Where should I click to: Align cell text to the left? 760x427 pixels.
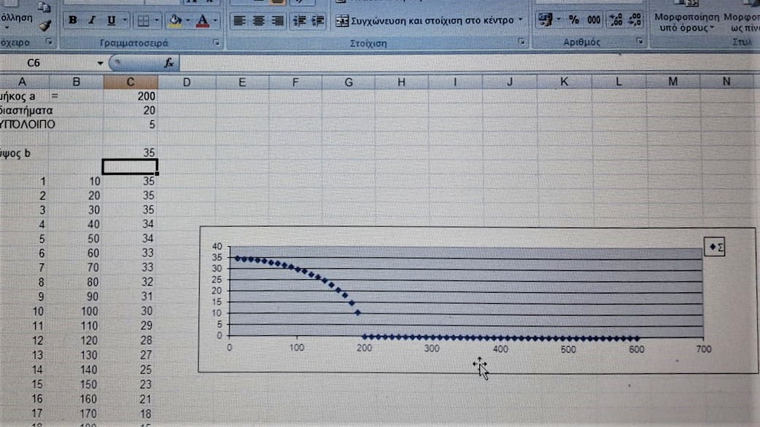tap(239, 21)
